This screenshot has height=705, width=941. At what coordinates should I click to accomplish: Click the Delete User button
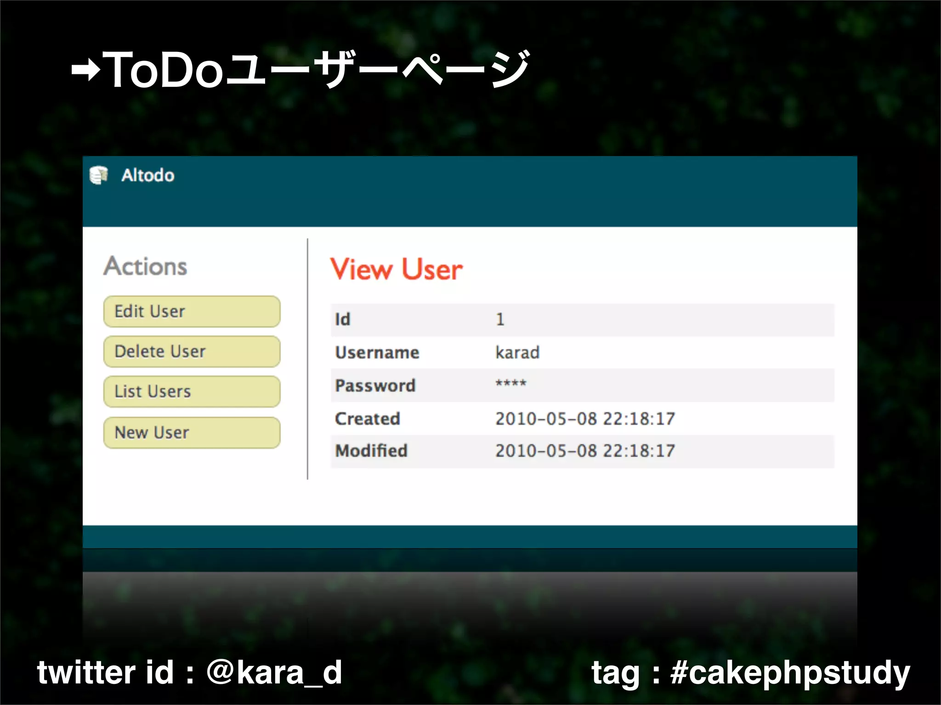(192, 352)
